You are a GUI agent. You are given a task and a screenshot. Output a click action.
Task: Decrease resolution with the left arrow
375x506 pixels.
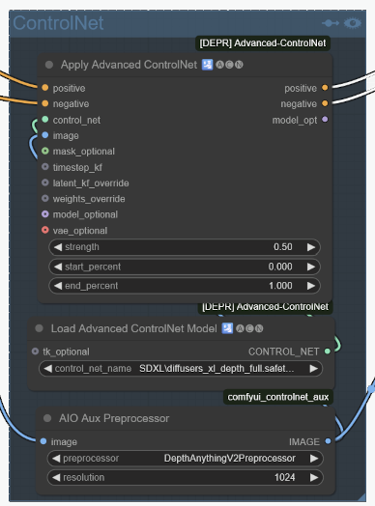click(x=56, y=477)
